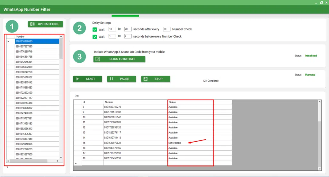
Task: Click log number 8801725518102 in row 9
Action: tap(112, 112)
